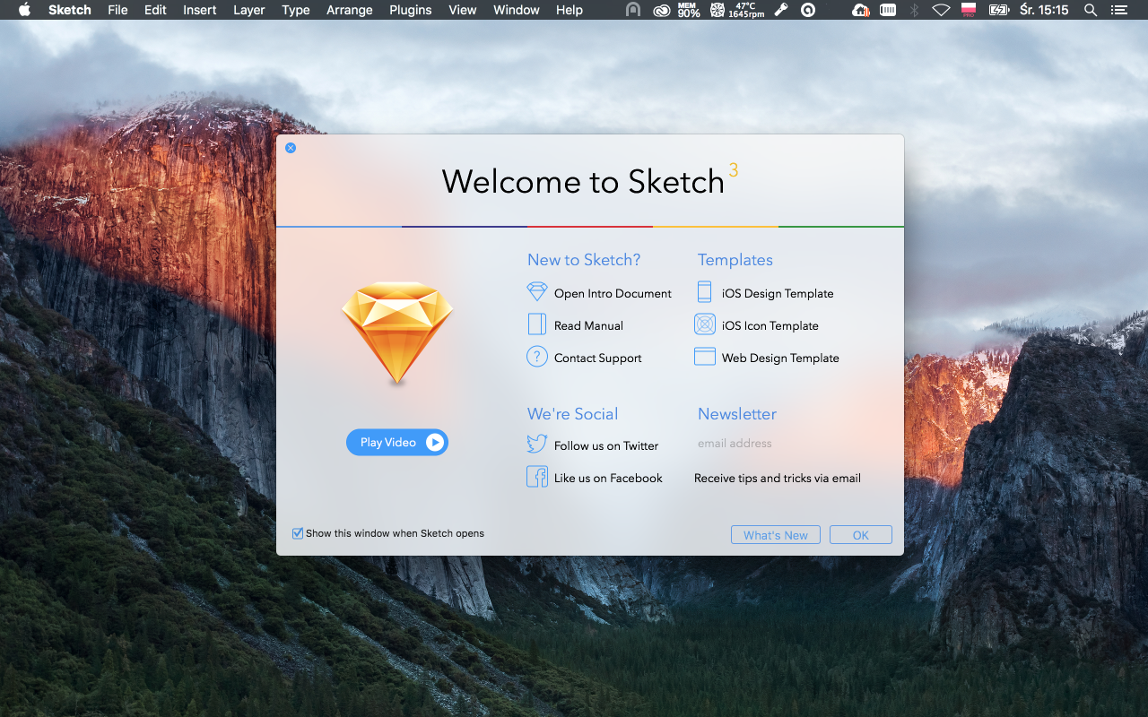
Task: Click the Twitter bird icon
Action: (536, 445)
